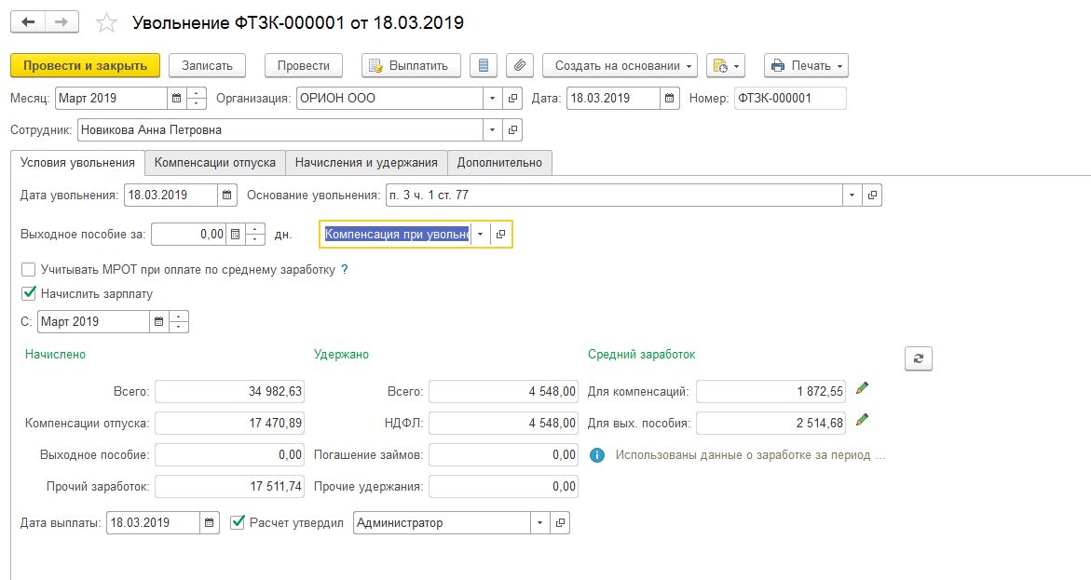
Task: Click Удержано Всего field 4 548,00
Action: click(x=504, y=392)
